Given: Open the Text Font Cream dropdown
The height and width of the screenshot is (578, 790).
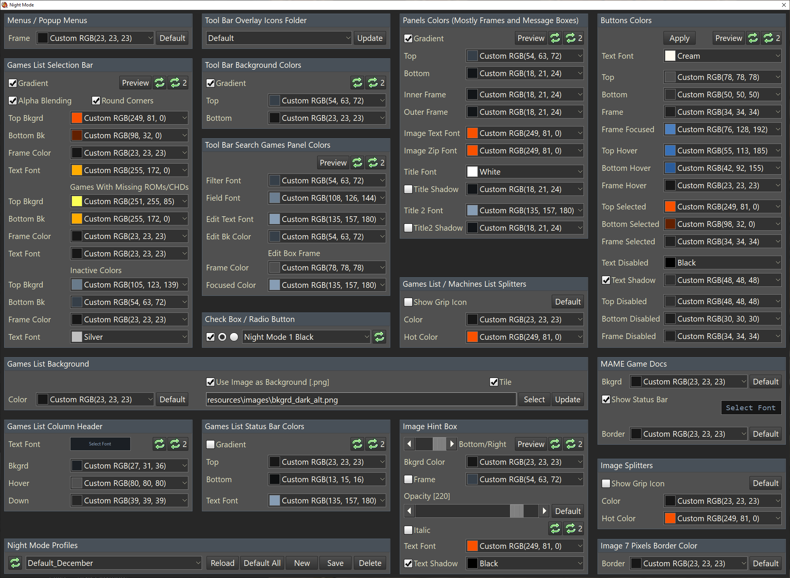Looking at the screenshot, I should tap(722, 56).
